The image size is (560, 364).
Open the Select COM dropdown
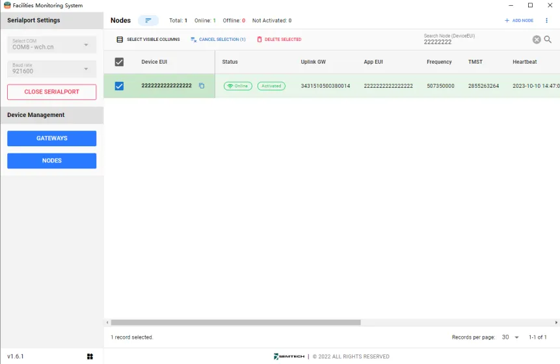pyautogui.click(x=51, y=45)
